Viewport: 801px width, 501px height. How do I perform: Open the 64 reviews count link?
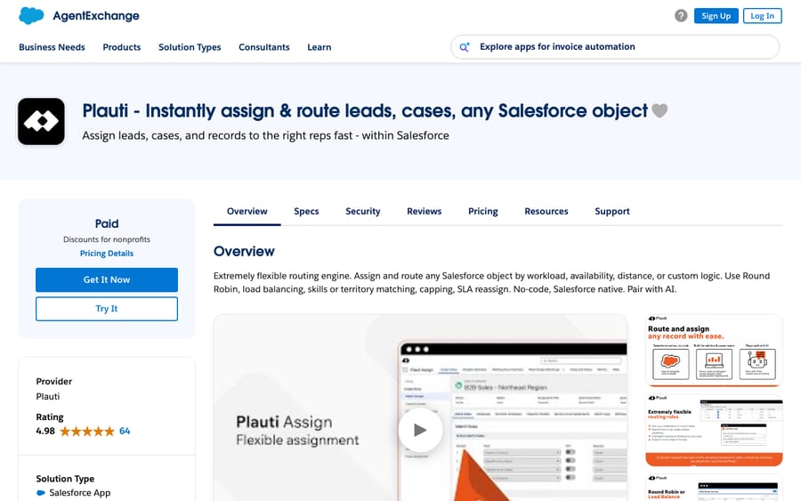pos(125,431)
